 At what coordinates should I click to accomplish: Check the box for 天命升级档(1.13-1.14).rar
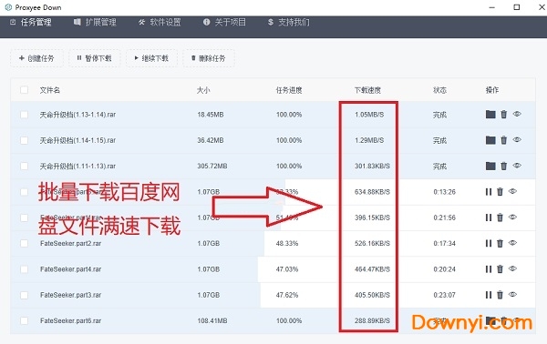24,115
